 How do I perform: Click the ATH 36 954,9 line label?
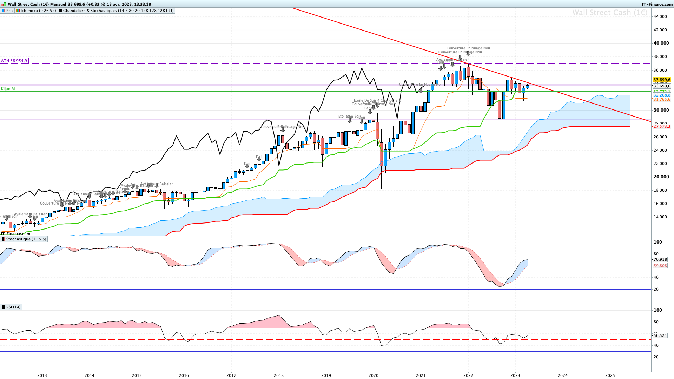tap(14, 61)
